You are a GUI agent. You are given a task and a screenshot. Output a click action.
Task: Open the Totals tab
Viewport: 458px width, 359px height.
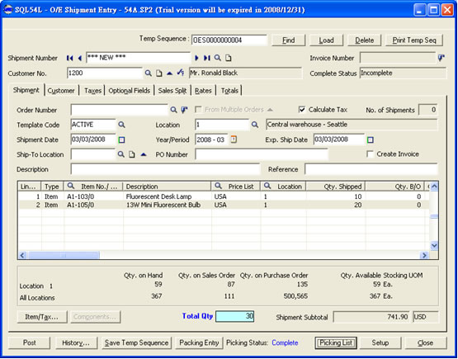pyautogui.click(x=229, y=91)
